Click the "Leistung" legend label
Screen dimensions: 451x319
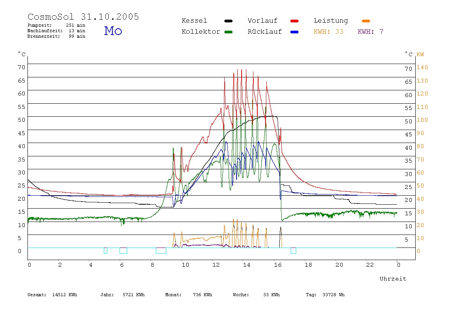click(331, 21)
